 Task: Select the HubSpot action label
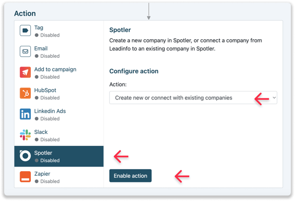coord(45,90)
